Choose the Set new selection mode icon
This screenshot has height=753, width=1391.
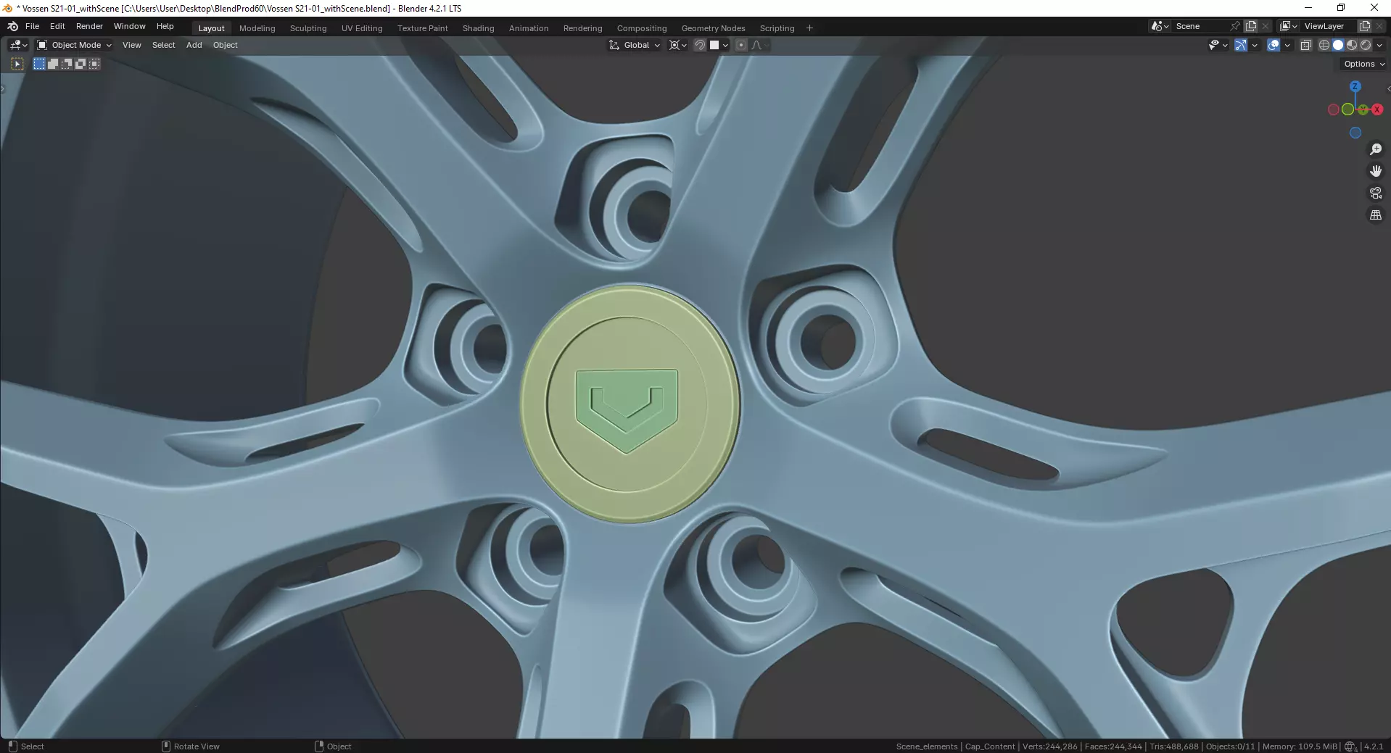pos(39,64)
